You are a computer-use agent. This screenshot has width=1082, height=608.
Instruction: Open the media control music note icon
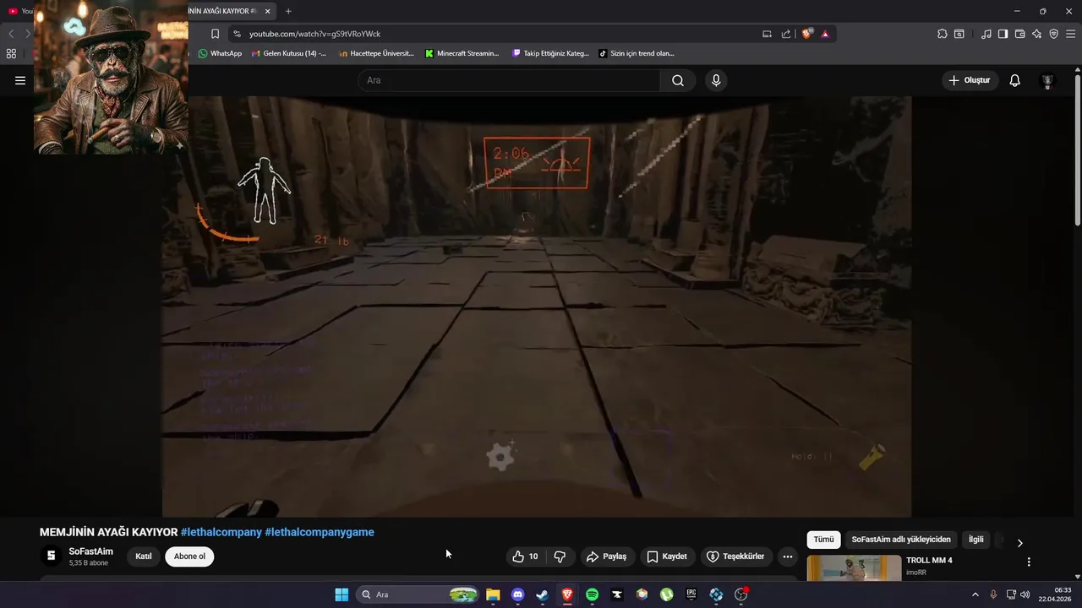986,34
